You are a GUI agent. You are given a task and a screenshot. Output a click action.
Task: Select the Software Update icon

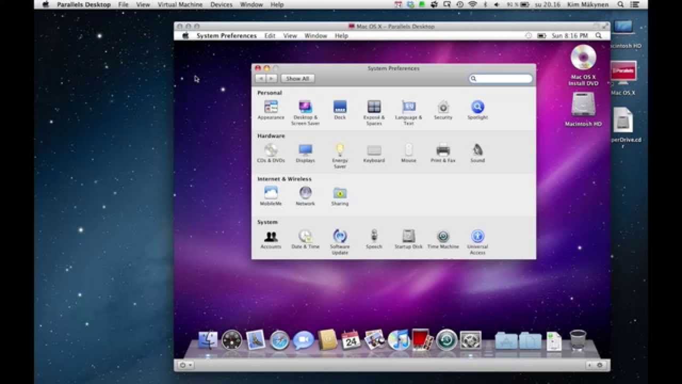coord(340,236)
